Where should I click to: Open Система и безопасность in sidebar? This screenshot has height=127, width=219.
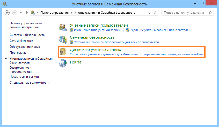(27, 35)
